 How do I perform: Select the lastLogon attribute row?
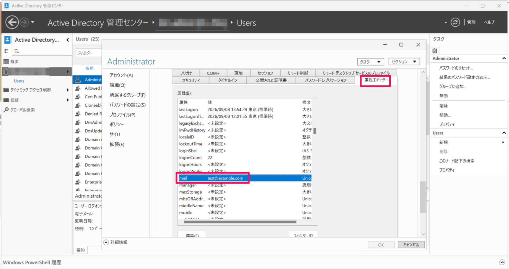245,110
